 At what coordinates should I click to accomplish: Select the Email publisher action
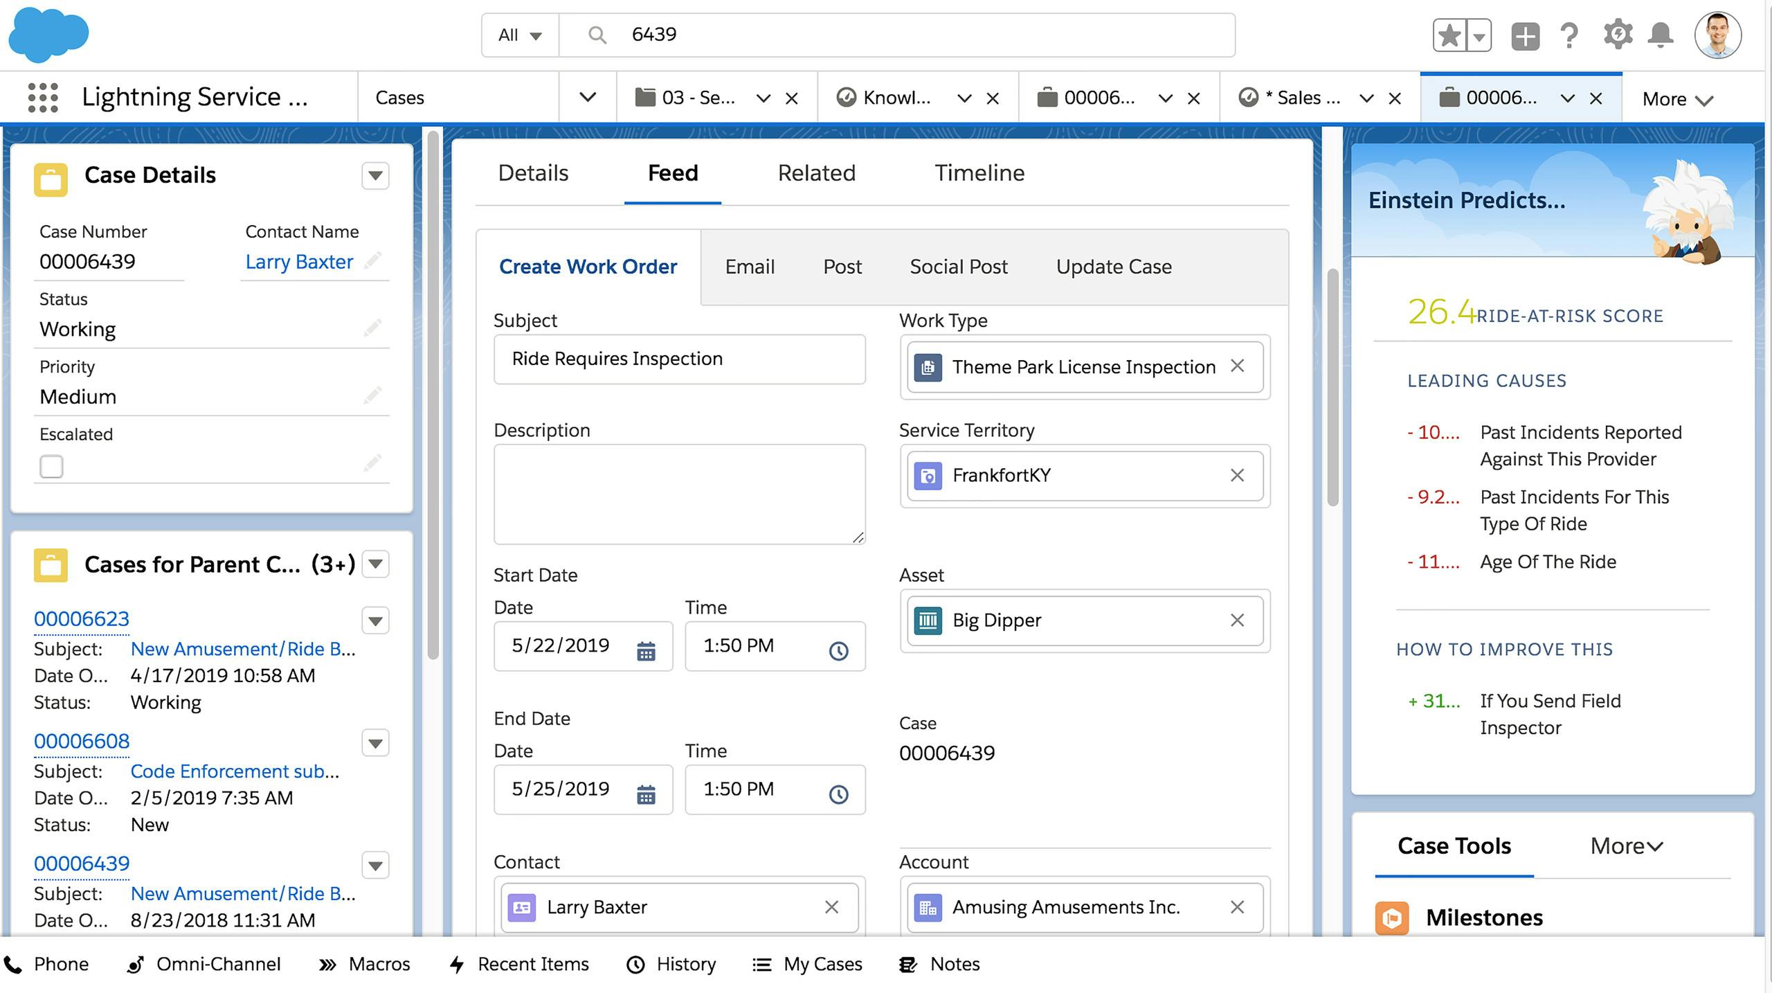750,267
